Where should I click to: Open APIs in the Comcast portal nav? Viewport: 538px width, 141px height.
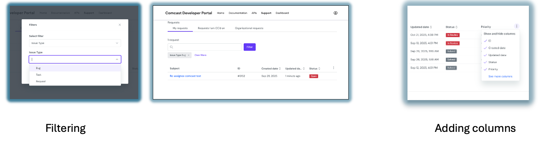[254, 13]
